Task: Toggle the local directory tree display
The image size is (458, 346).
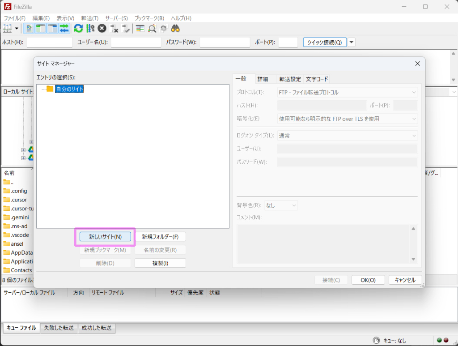Action: (x=41, y=29)
